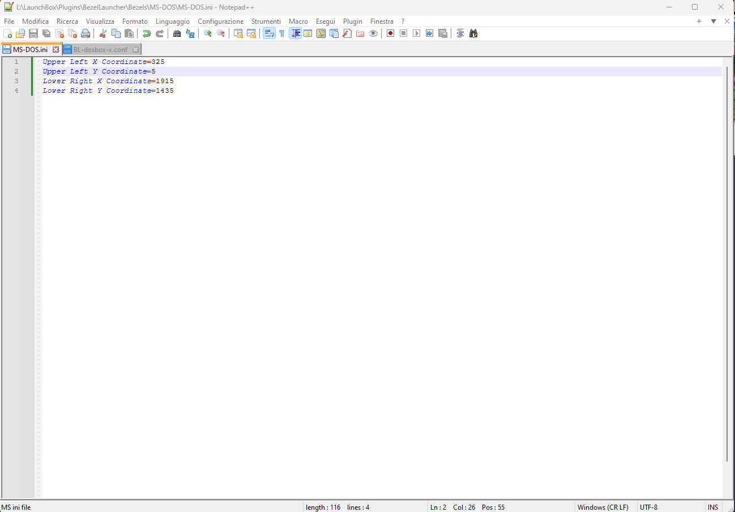Click the plus button beside the menu bar
The width and height of the screenshot is (735, 512).
[x=699, y=21]
